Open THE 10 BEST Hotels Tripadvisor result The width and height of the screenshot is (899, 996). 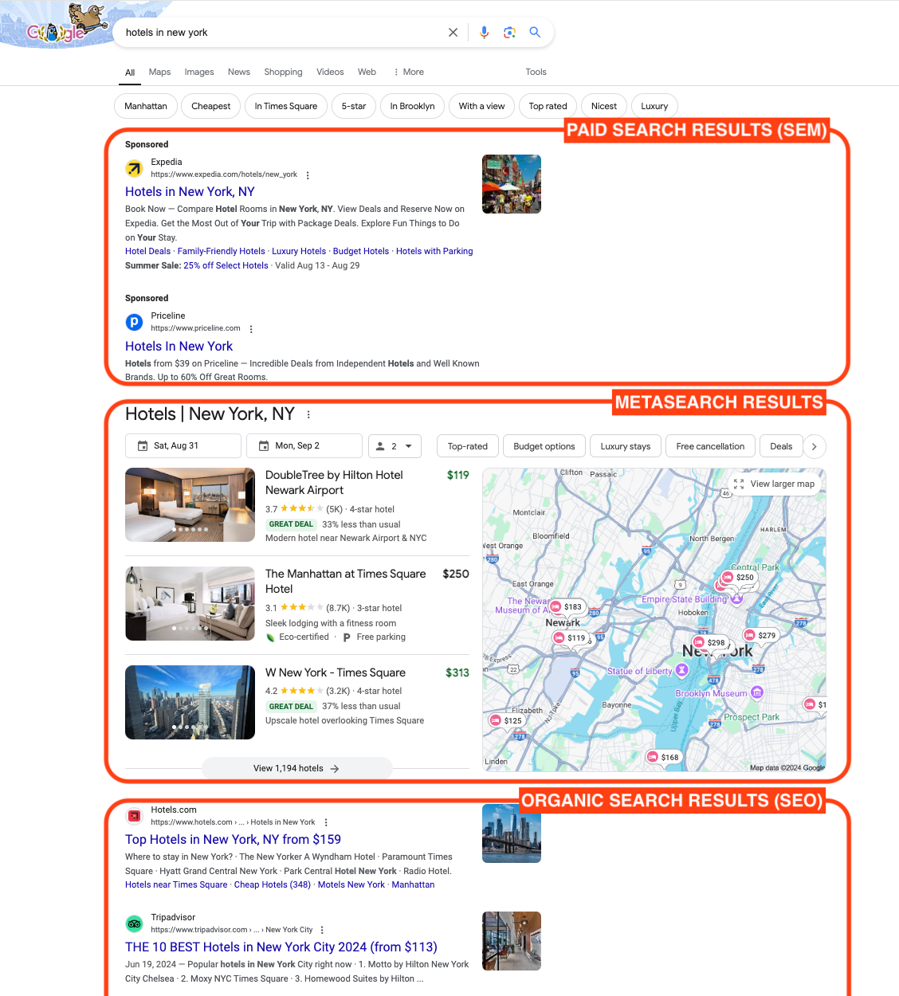point(281,947)
